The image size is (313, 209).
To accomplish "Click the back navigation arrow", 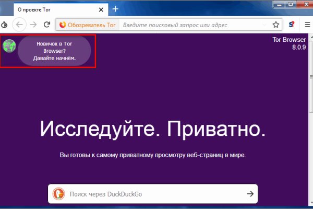I will (19, 25).
